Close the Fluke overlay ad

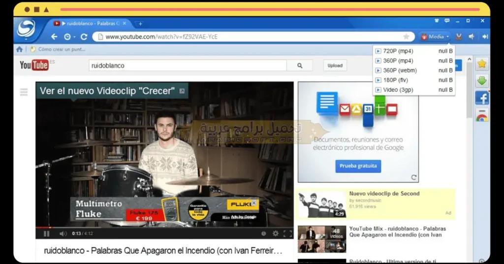coord(254,203)
